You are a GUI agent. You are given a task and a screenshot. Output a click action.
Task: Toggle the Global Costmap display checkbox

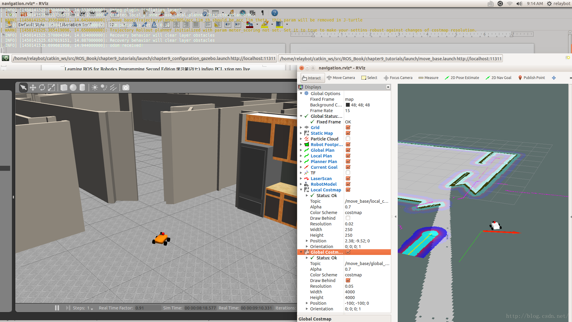click(348, 252)
